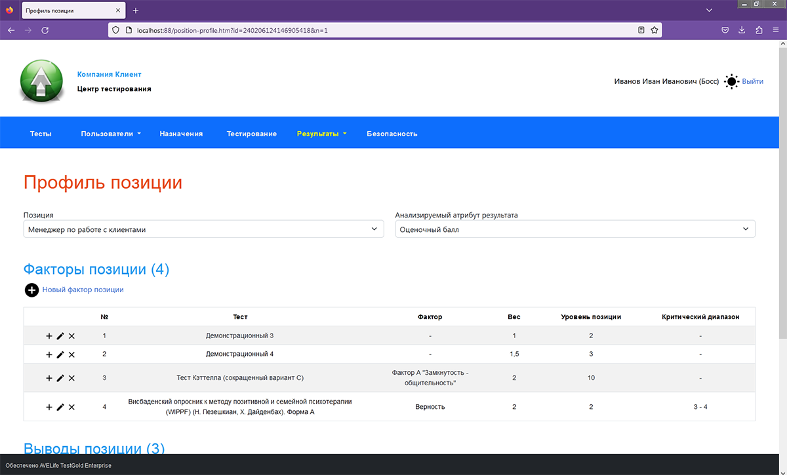Reload the page in the browser

[45, 30]
